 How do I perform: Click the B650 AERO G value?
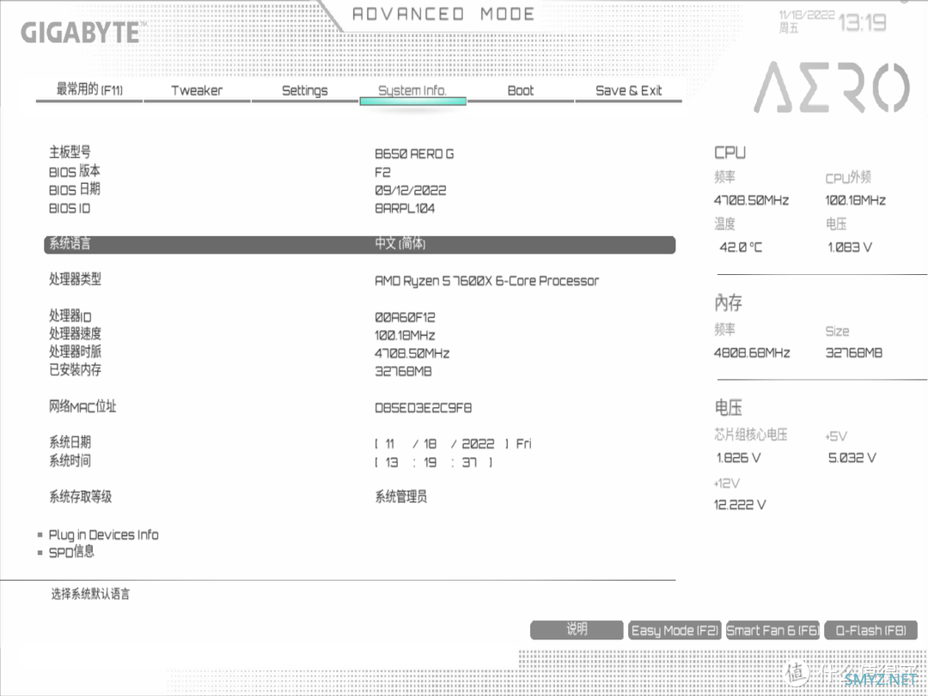point(414,154)
